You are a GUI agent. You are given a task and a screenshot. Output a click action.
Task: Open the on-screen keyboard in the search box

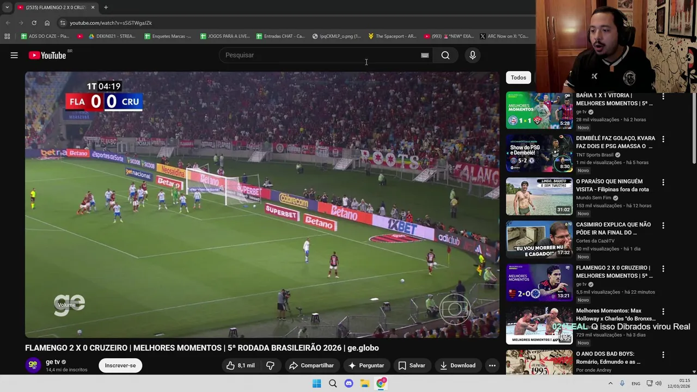click(425, 55)
